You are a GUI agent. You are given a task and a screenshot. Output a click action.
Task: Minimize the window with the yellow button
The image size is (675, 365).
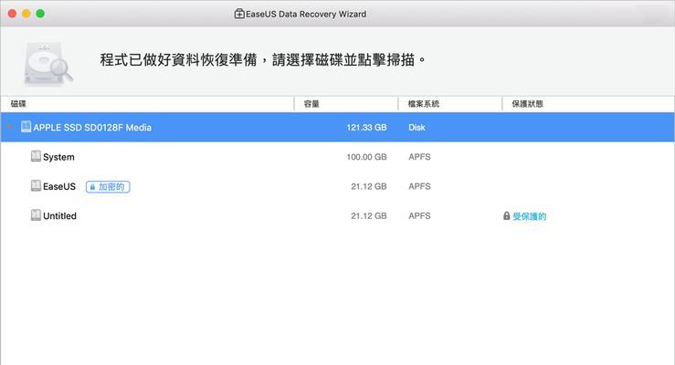click(26, 14)
